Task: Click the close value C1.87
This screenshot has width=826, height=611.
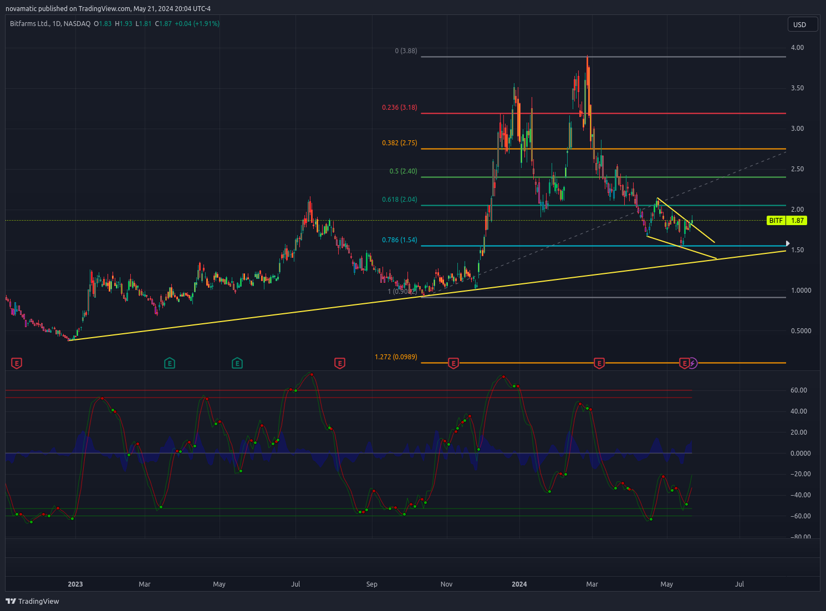Action: (x=164, y=24)
